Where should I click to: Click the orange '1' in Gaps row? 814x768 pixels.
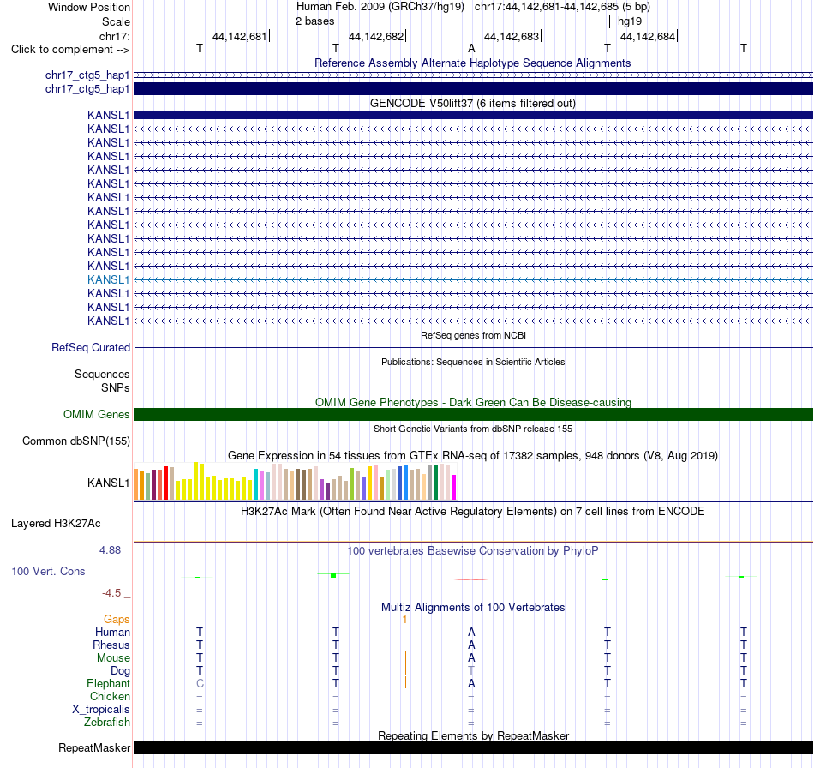(x=405, y=620)
